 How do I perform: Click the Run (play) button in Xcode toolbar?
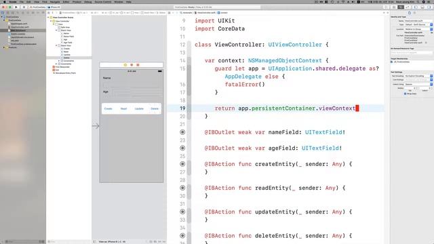pos(16,7)
